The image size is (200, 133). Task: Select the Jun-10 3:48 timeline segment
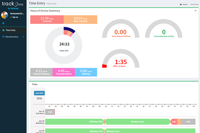click(50, 112)
